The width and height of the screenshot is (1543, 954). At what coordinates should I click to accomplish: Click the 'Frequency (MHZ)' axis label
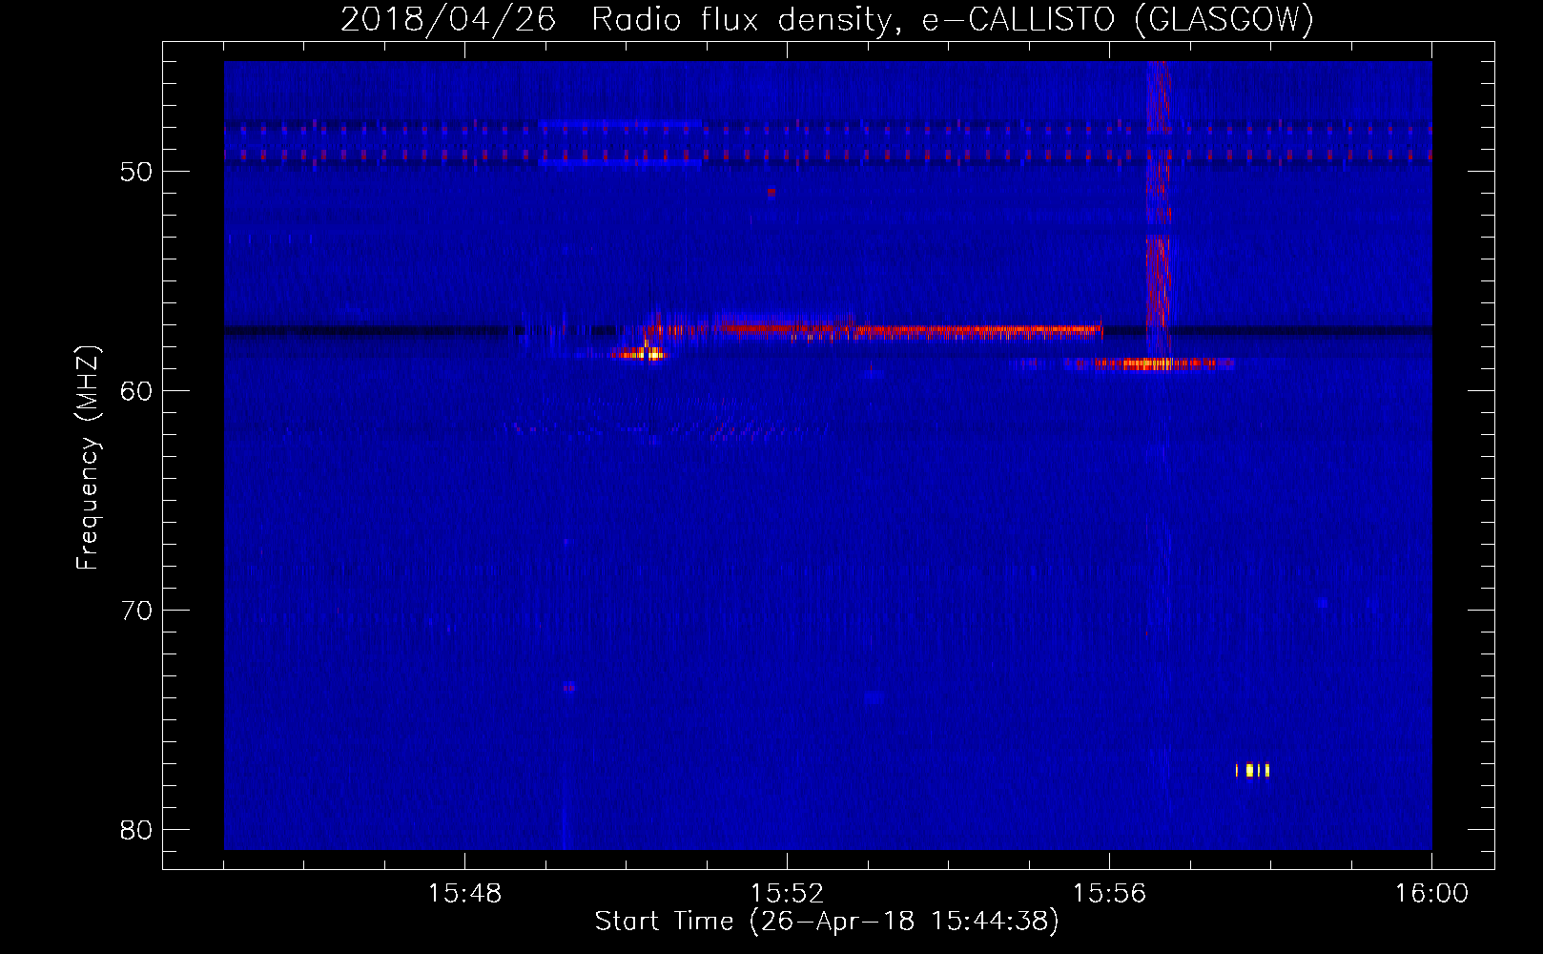point(88,458)
